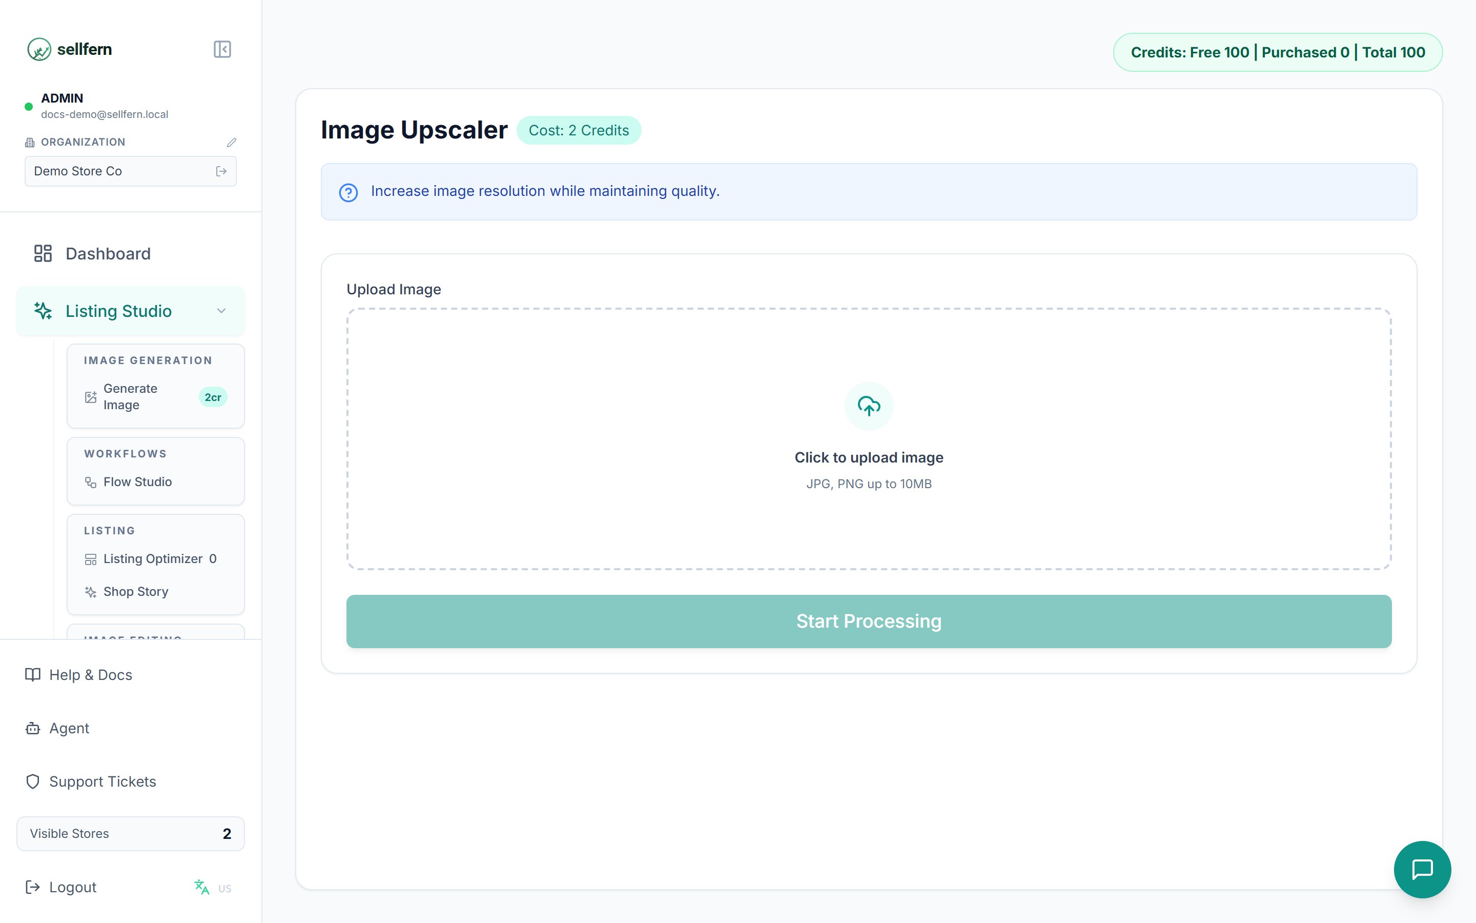This screenshot has height=923, width=1476.
Task: Collapse the Listing Studio chevron
Action: coord(221,311)
